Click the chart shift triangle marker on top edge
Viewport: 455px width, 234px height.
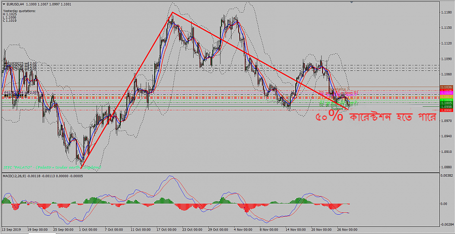point(352,3)
